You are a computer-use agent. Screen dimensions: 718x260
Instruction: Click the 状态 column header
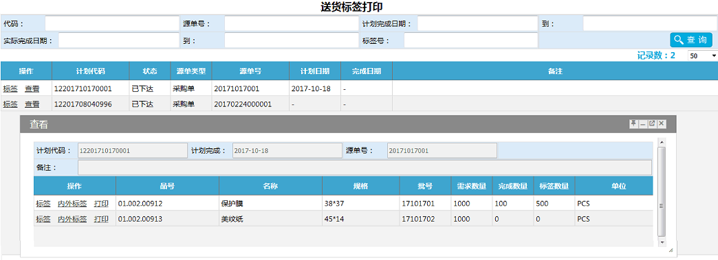(150, 71)
